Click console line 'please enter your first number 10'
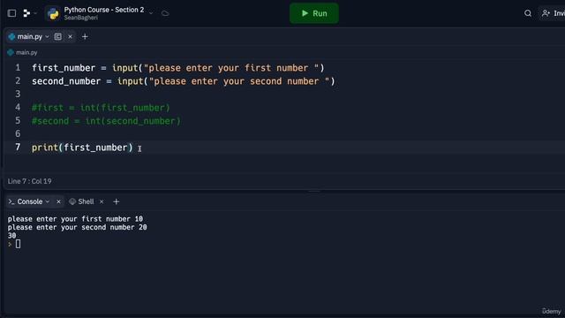 point(75,219)
